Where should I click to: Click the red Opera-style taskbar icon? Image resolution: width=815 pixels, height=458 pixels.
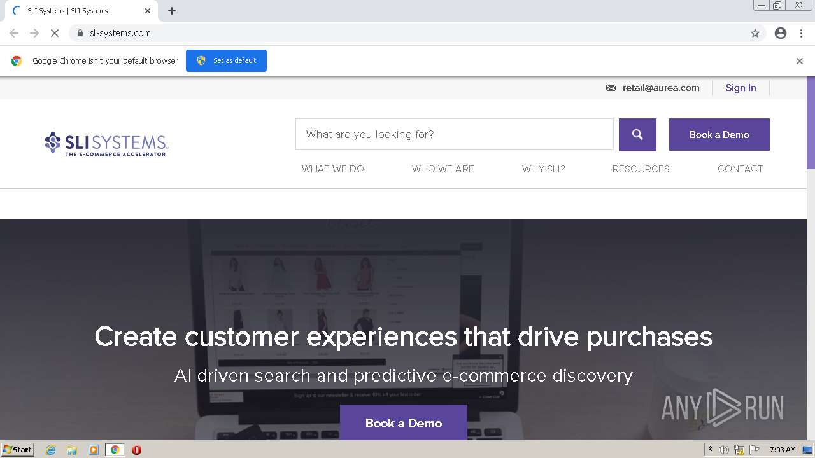(x=136, y=450)
